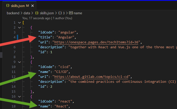Click the JSON icon beside skills.json in breadcrumb
Screen dimensions: 177x109
(37, 13)
